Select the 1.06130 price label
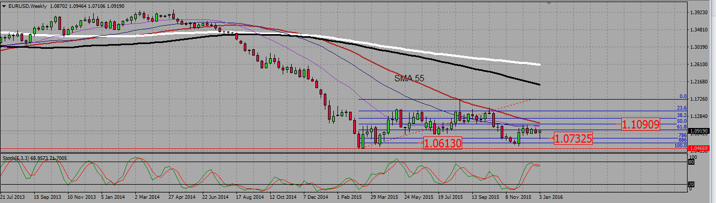 442,143
